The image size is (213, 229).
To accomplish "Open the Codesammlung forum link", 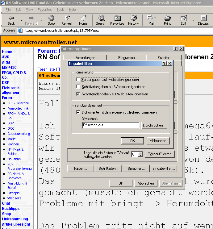I will pos(19,134).
